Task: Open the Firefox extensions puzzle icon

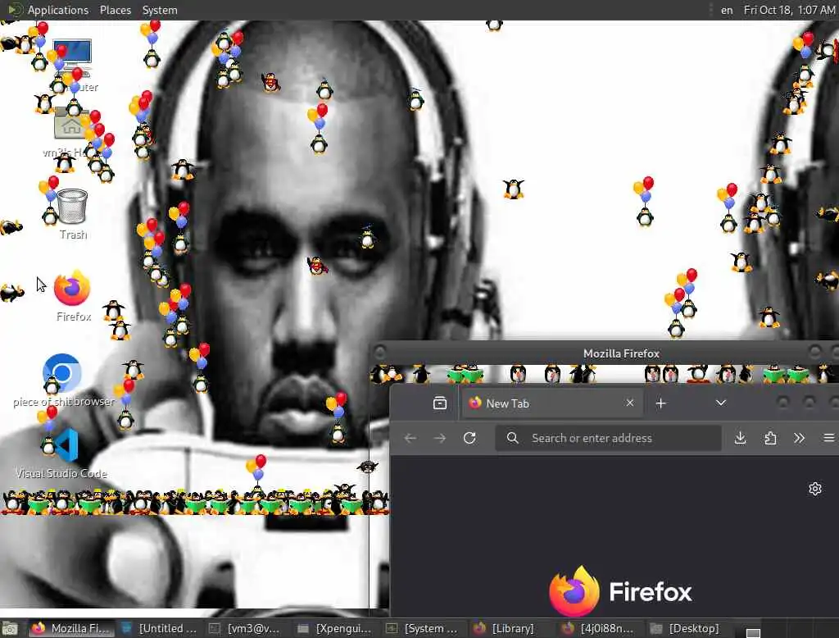Action: 770,438
